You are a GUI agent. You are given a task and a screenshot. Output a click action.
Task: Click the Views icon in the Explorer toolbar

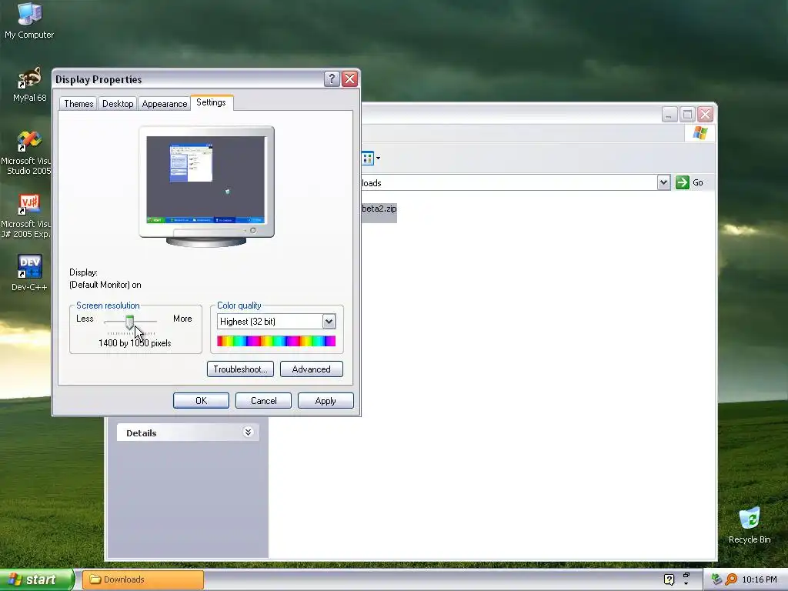point(367,159)
